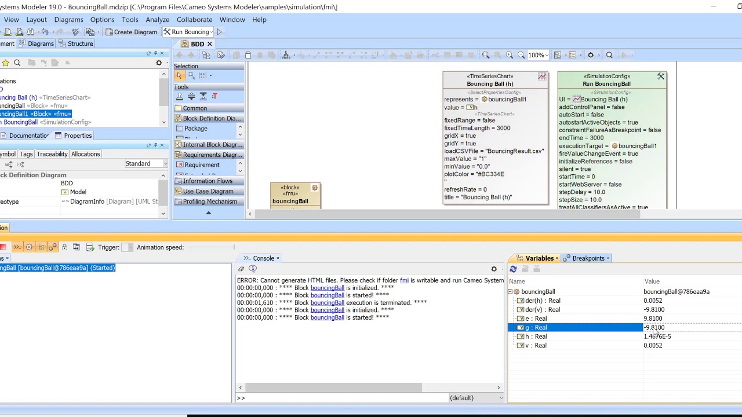Start simulation with the run arrow icon
This screenshot has width=742, height=417.
pyautogui.click(x=220, y=32)
